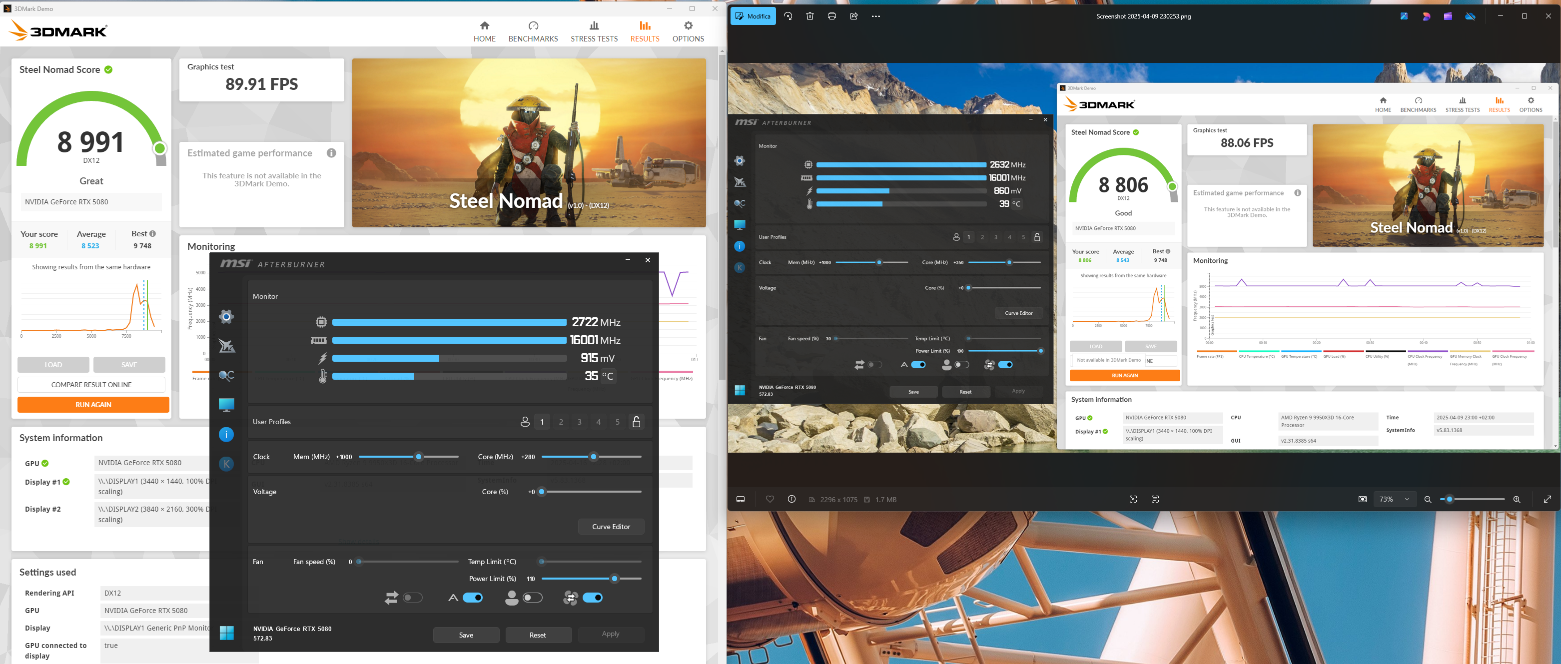Click RUN AGAIN button in 3DMark

[x=93, y=405]
